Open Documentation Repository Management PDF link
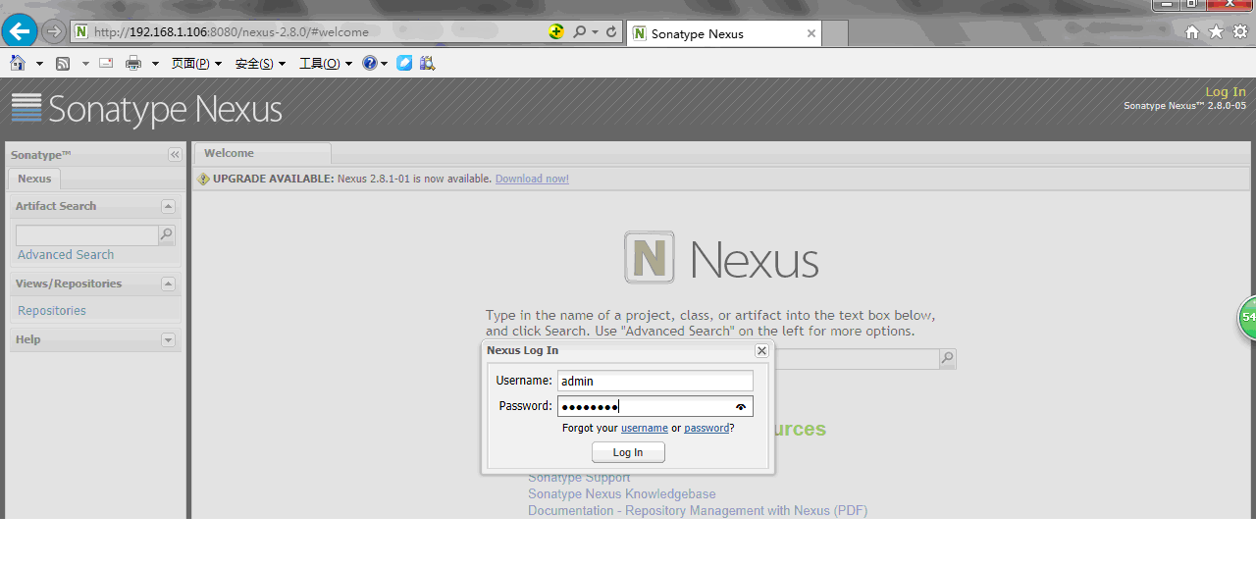The image size is (1256, 567). point(698,511)
